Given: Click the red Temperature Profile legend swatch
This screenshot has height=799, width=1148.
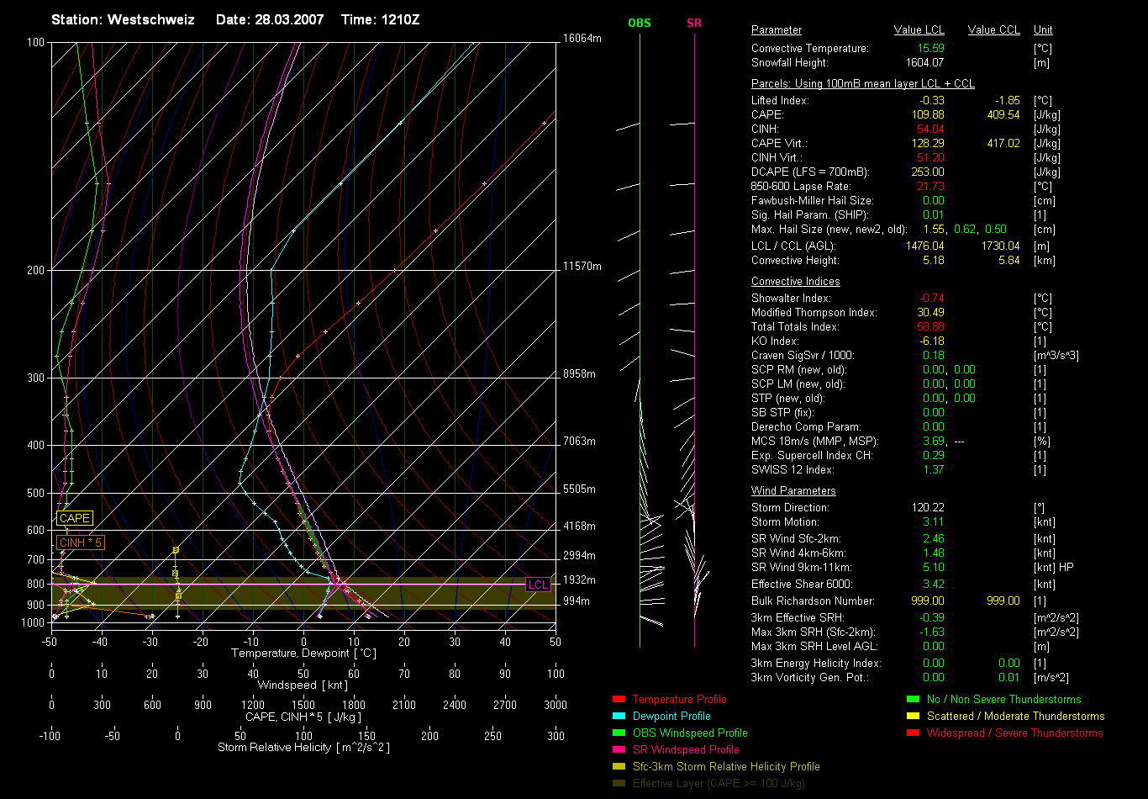Looking at the screenshot, I should coord(619,700).
